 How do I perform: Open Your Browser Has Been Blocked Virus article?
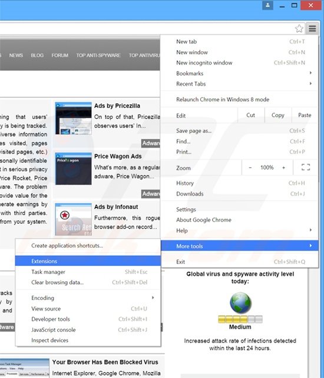105,362
